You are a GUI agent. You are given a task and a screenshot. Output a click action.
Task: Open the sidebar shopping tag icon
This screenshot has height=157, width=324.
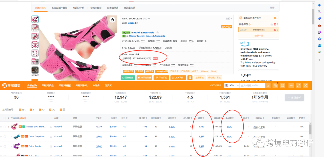tap(319, 19)
